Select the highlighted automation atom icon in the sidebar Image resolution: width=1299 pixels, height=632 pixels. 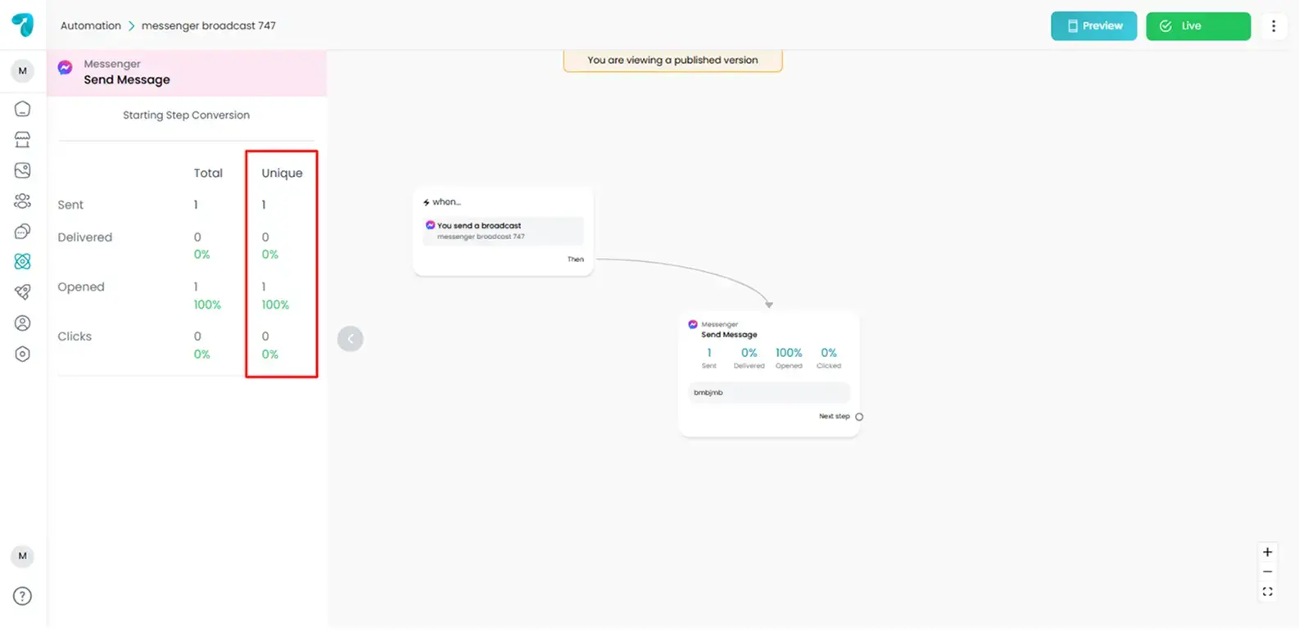pyautogui.click(x=23, y=262)
